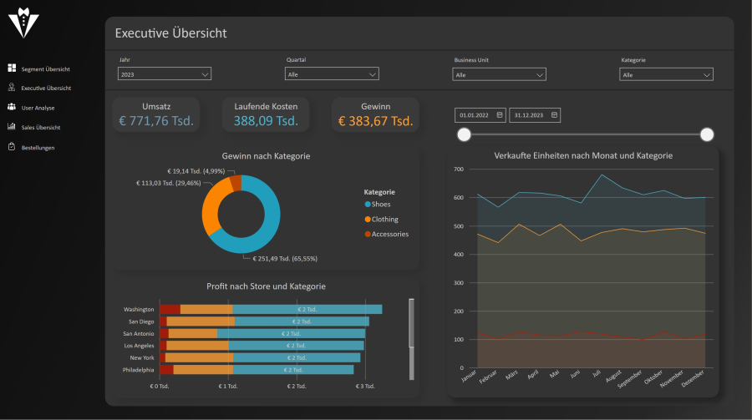The height and width of the screenshot is (420, 752).
Task: Expand the Business Unit dropdown
Action: 499,74
